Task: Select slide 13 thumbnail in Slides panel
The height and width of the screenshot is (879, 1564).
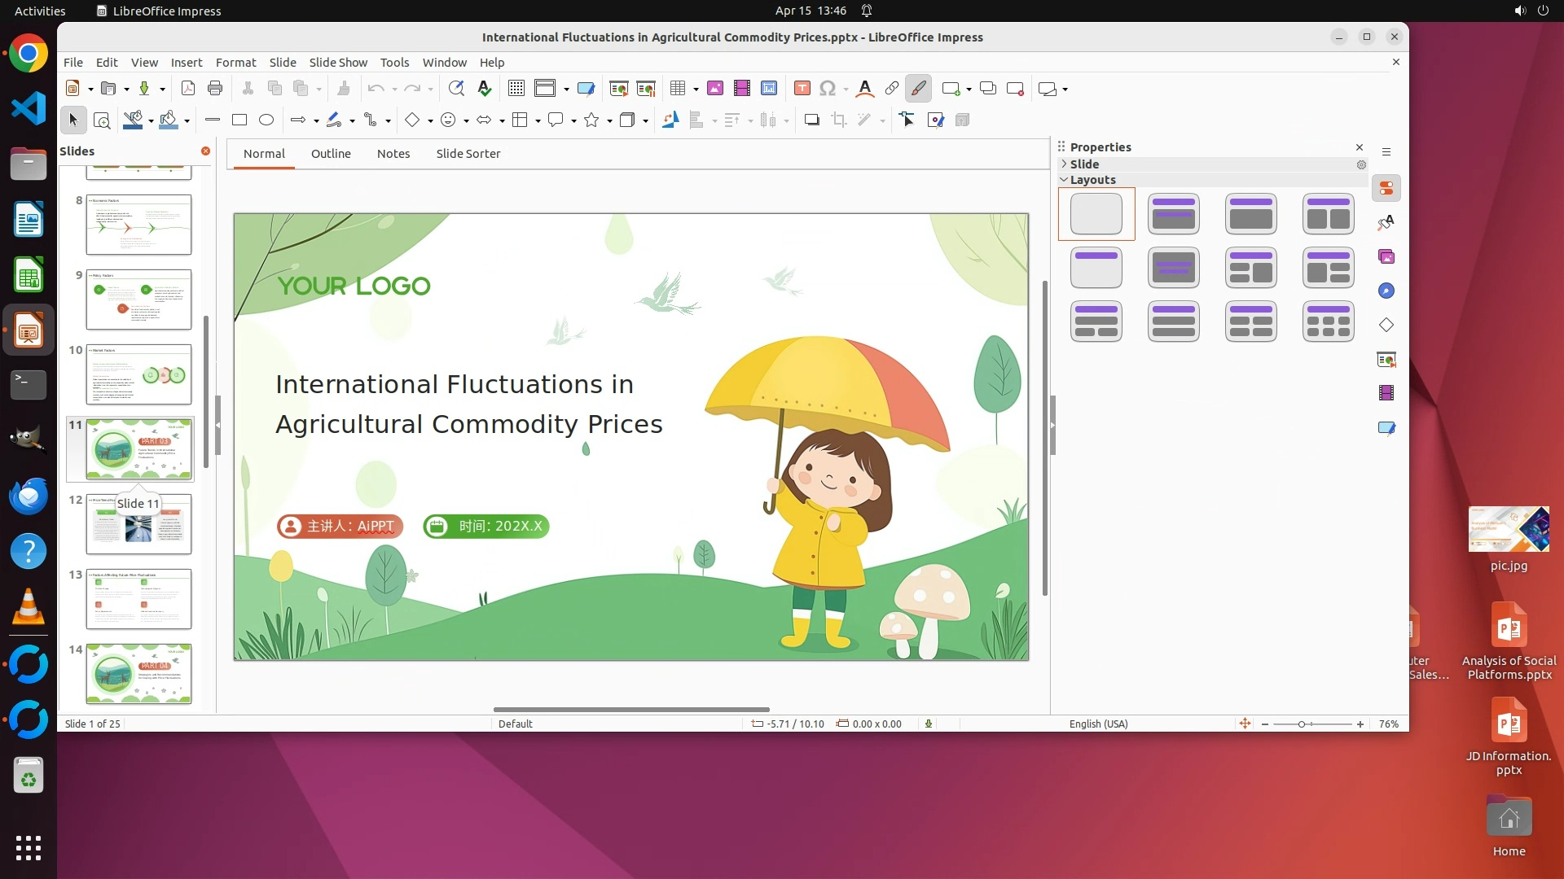Action: (138, 599)
